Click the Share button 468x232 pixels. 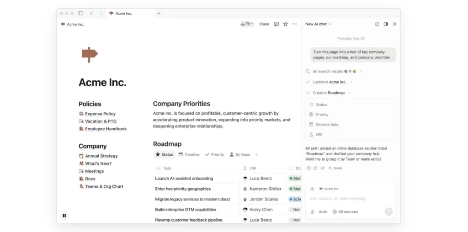click(264, 24)
